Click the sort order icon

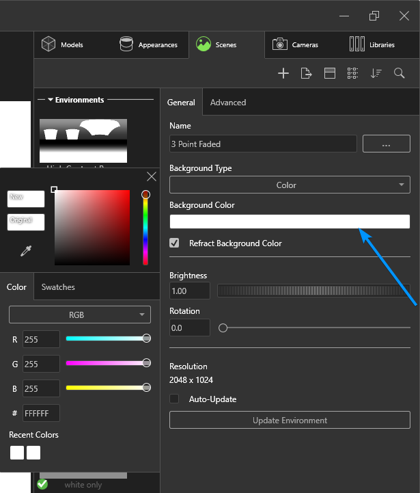(x=376, y=74)
